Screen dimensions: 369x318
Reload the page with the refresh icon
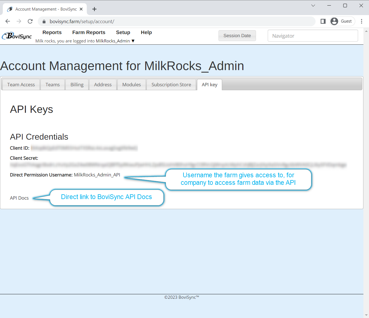tap(30, 21)
